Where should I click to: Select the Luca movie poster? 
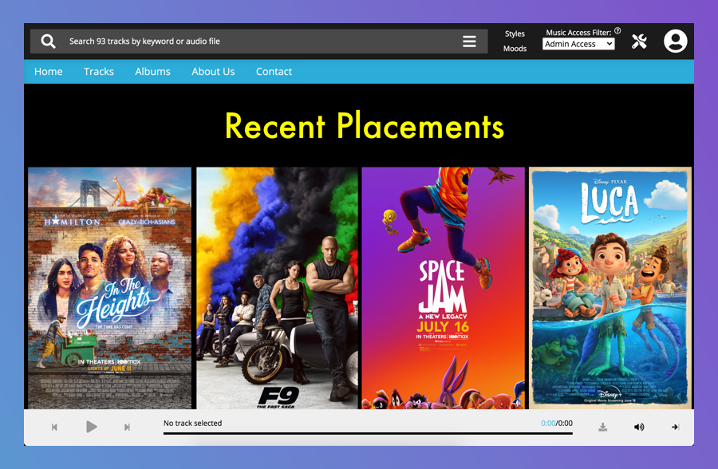[x=610, y=288]
